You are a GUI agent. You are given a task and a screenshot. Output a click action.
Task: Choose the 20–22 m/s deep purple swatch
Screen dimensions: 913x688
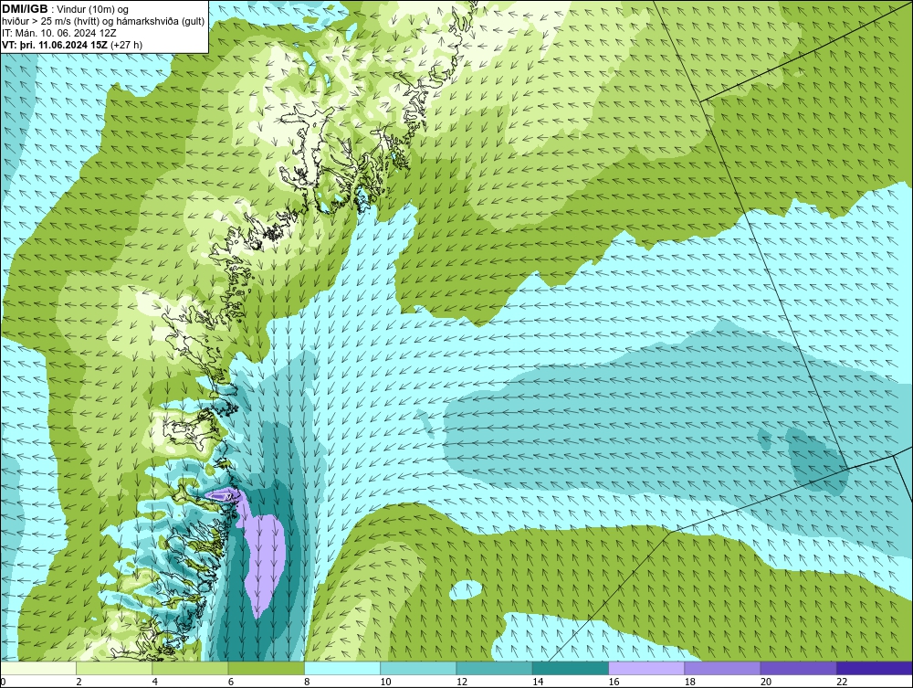pyautogui.click(x=798, y=668)
